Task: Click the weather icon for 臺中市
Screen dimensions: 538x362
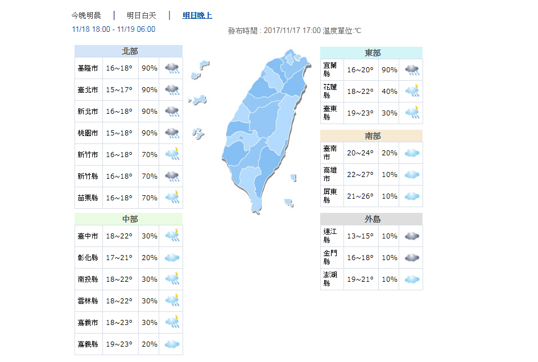Action: coord(172,236)
